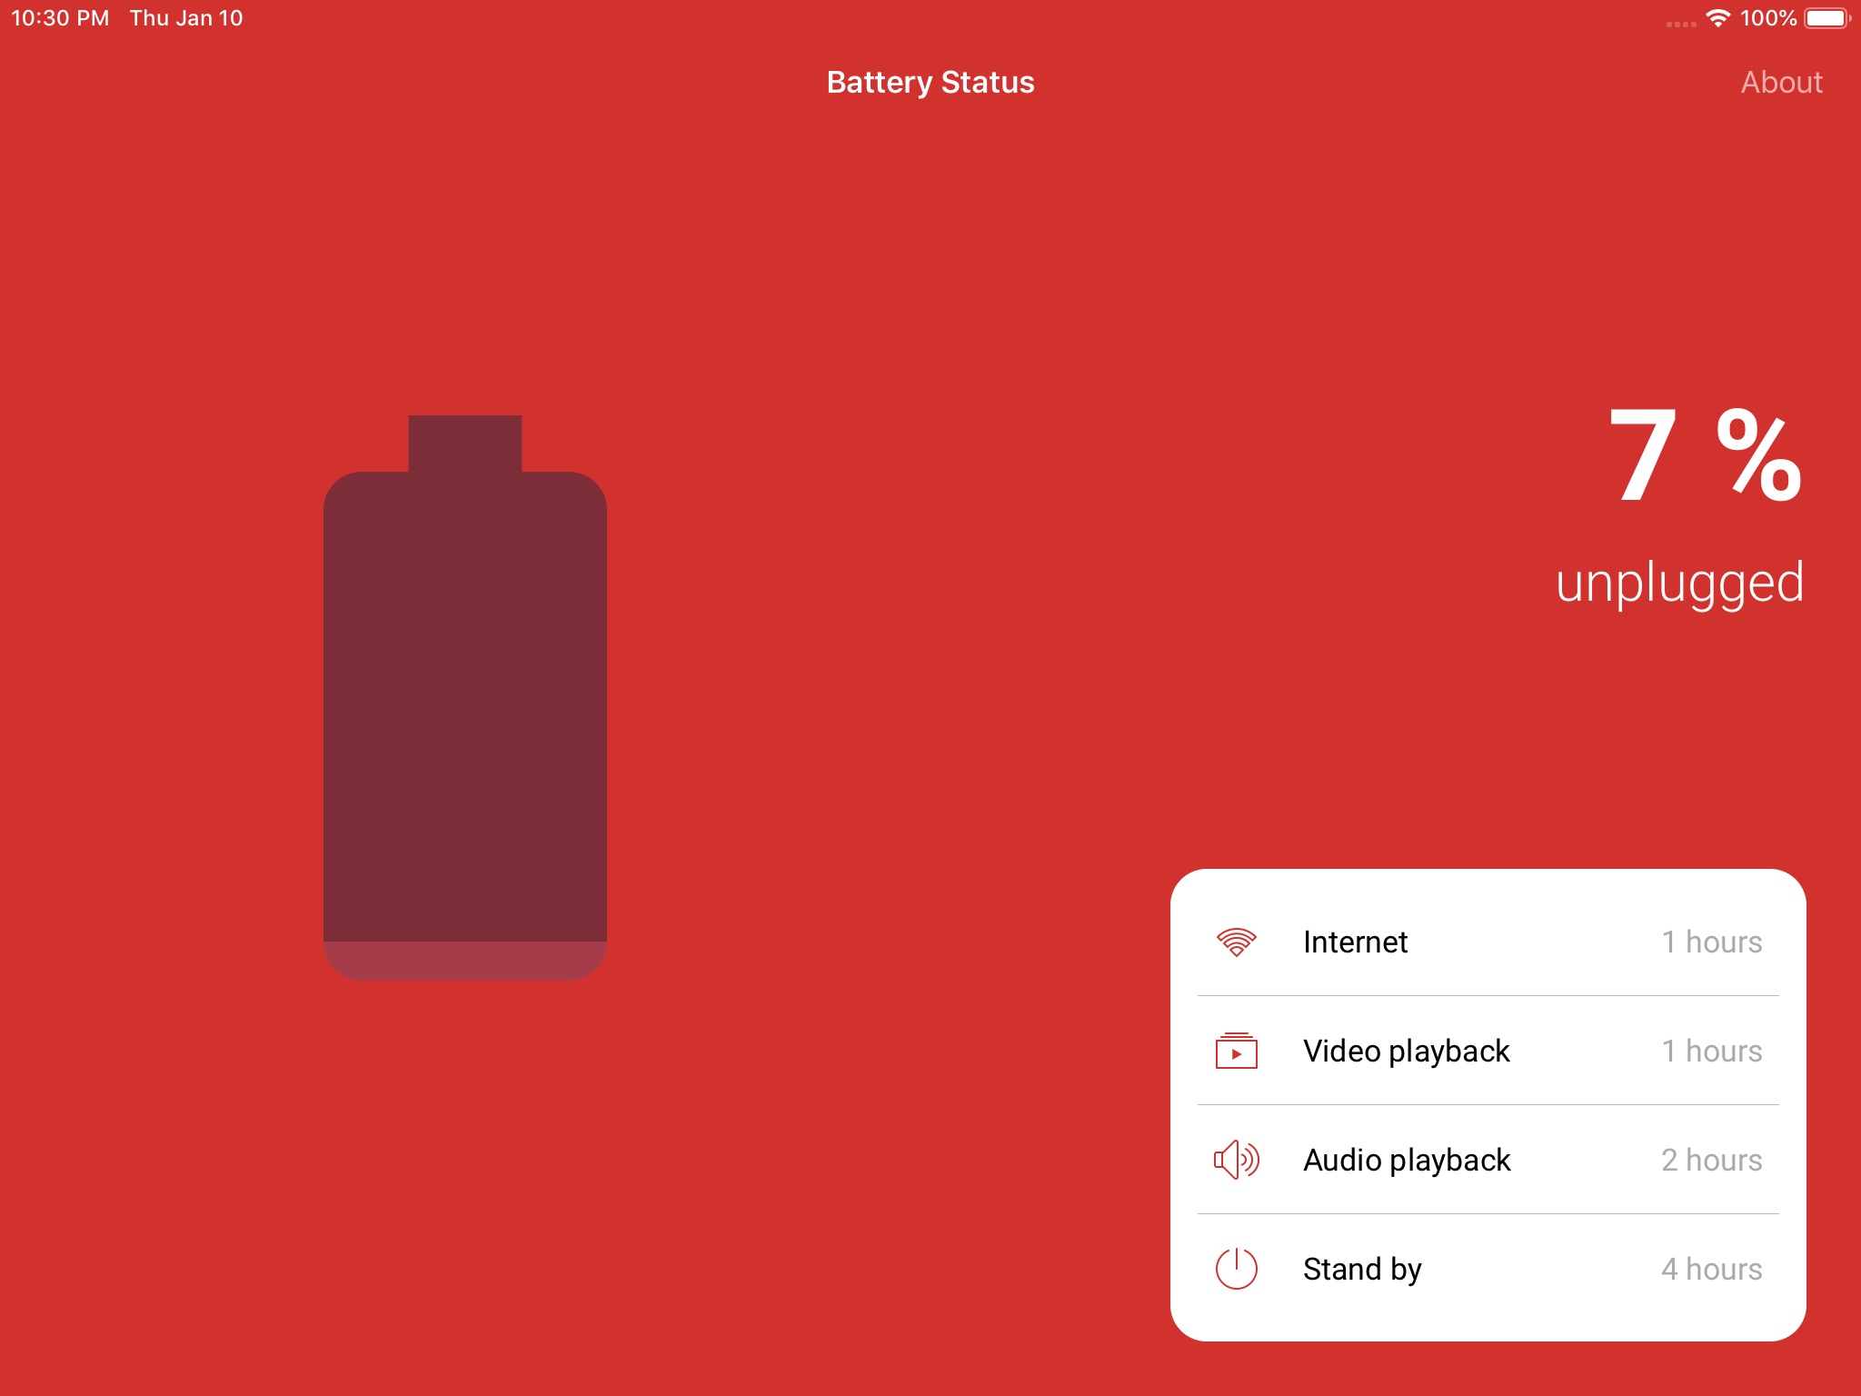Select the Video playback icon
Viewport: 1861px width, 1396px height.
1237,1052
